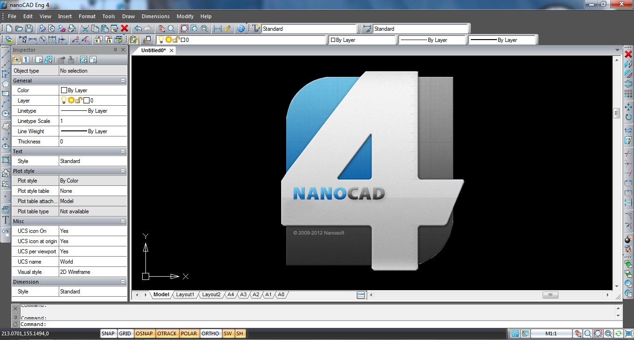634x340 pixels.
Task: Open the layer dropdown in the second toolbar
Action: click(241, 40)
